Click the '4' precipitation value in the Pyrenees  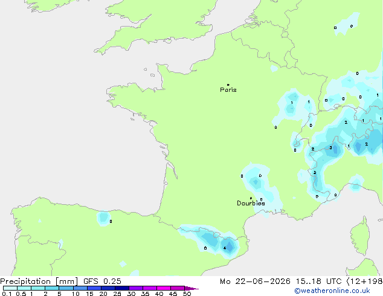click(x=225, y=248)
